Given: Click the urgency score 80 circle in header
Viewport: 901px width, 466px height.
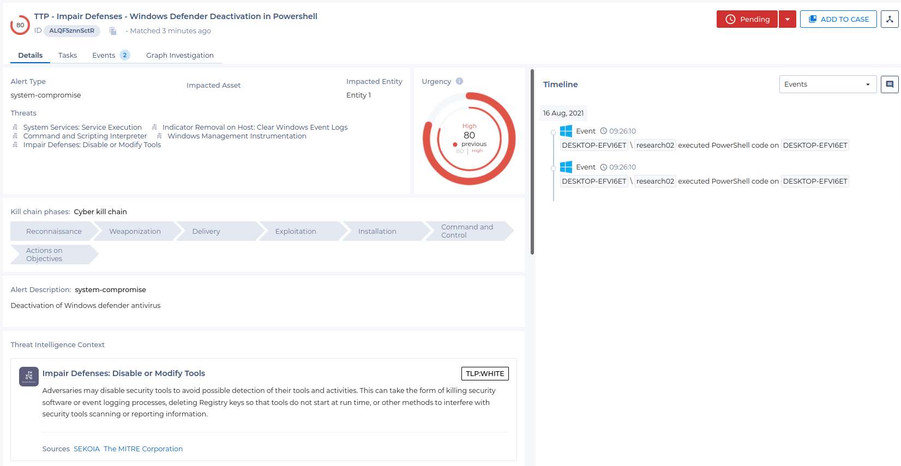Looking at the screenshot, I should (x=20, y=25).
